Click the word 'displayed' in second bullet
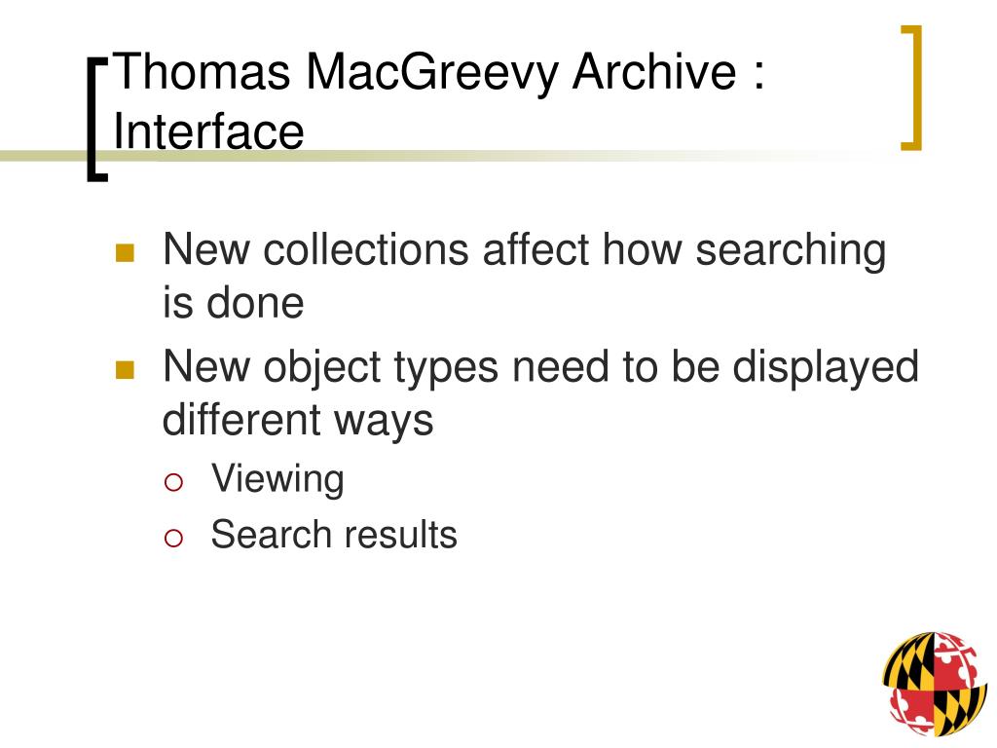 826,368
